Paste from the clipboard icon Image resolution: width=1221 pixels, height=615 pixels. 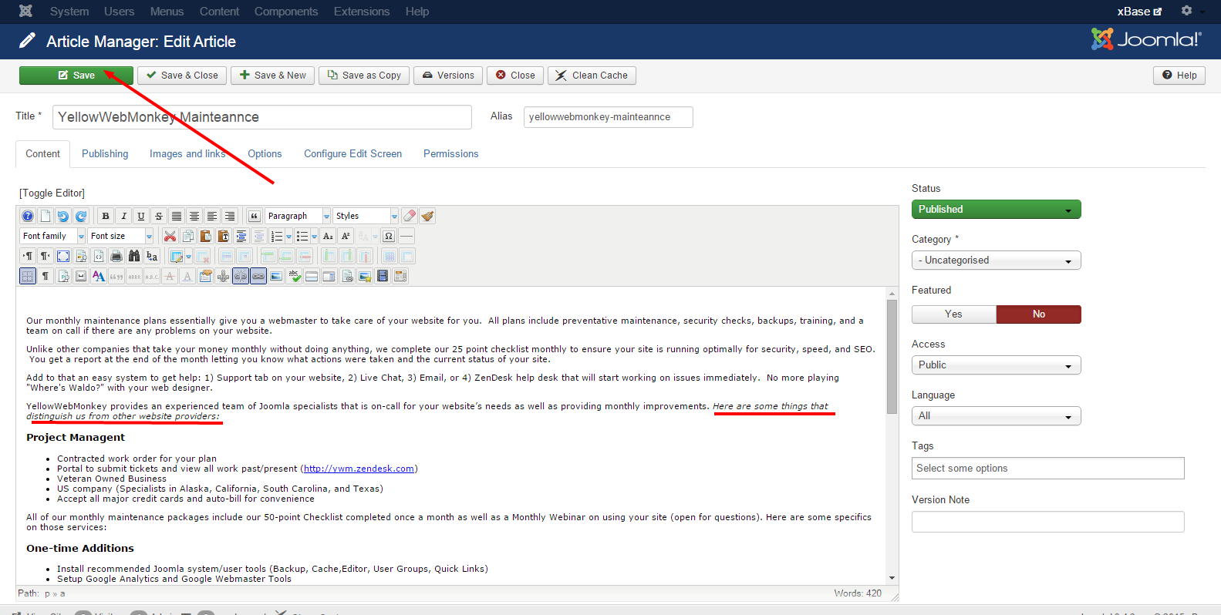pyautogui.click(x=206, y=236)
